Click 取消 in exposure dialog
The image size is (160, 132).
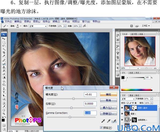pos(108,100)
